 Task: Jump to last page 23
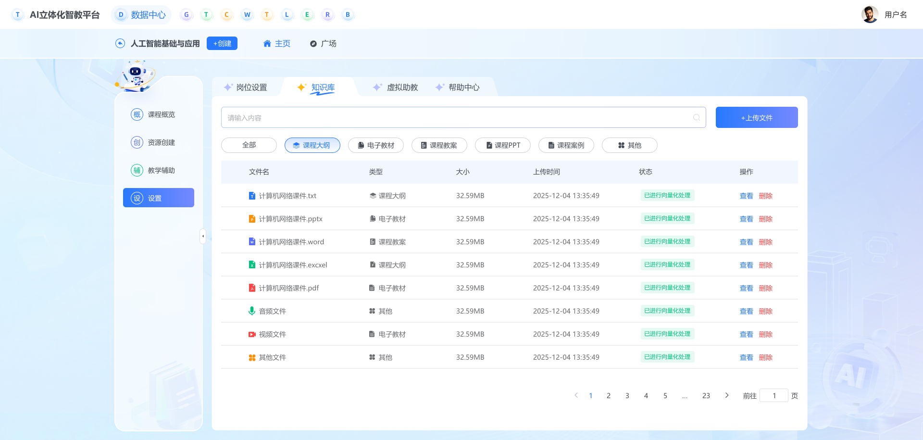pos(706,395)
